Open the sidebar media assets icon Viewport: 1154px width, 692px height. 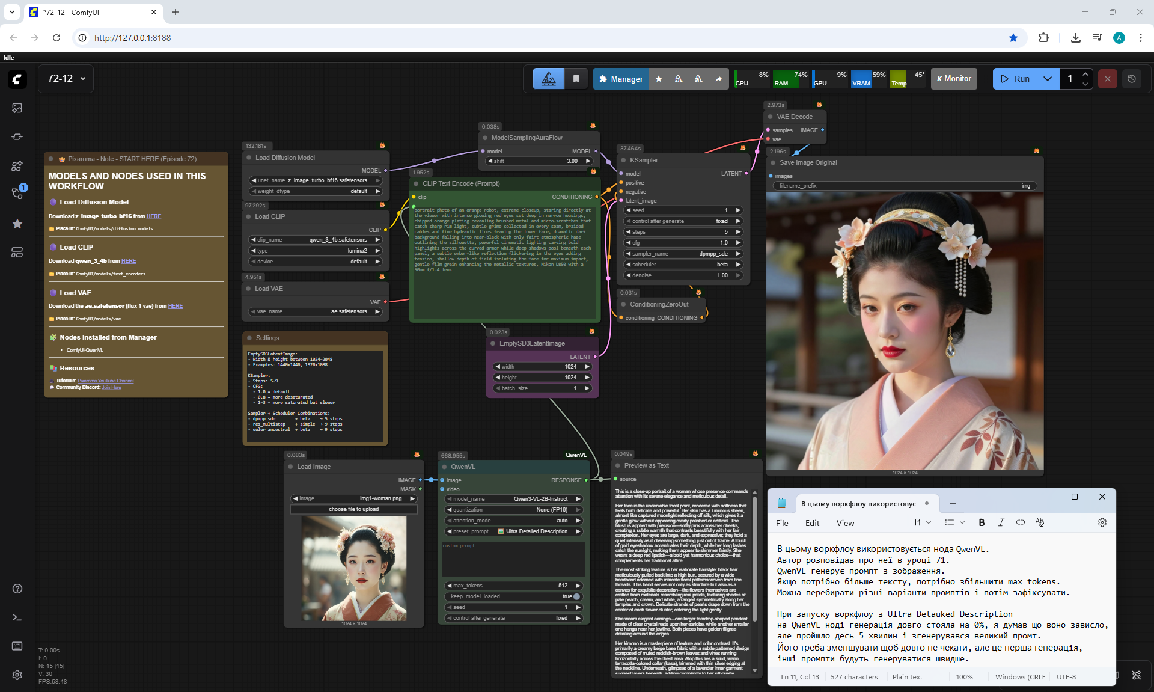(x=17, y=108)
